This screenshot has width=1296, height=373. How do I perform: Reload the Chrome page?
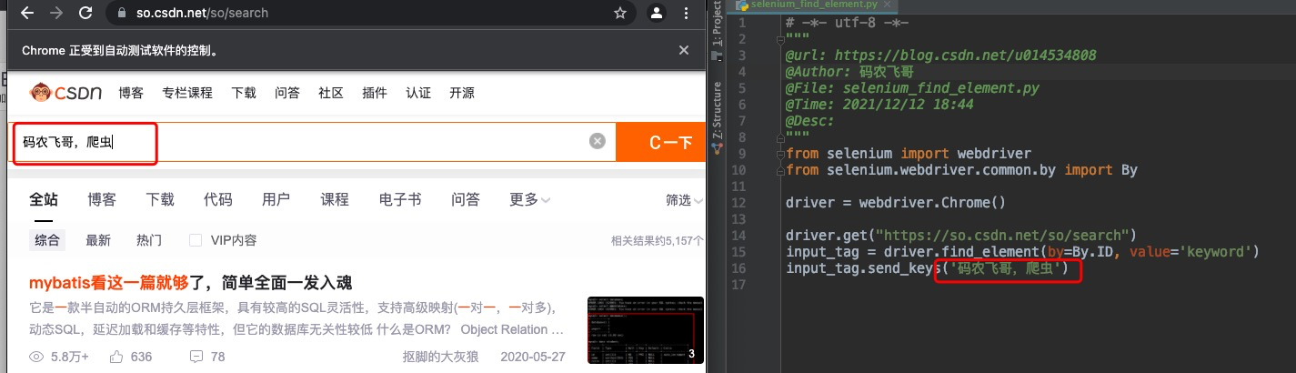point(85,14)
